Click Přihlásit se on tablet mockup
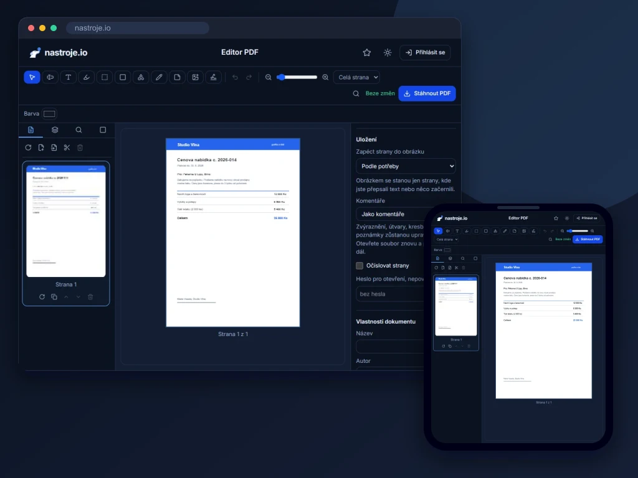 coord(586,218)
